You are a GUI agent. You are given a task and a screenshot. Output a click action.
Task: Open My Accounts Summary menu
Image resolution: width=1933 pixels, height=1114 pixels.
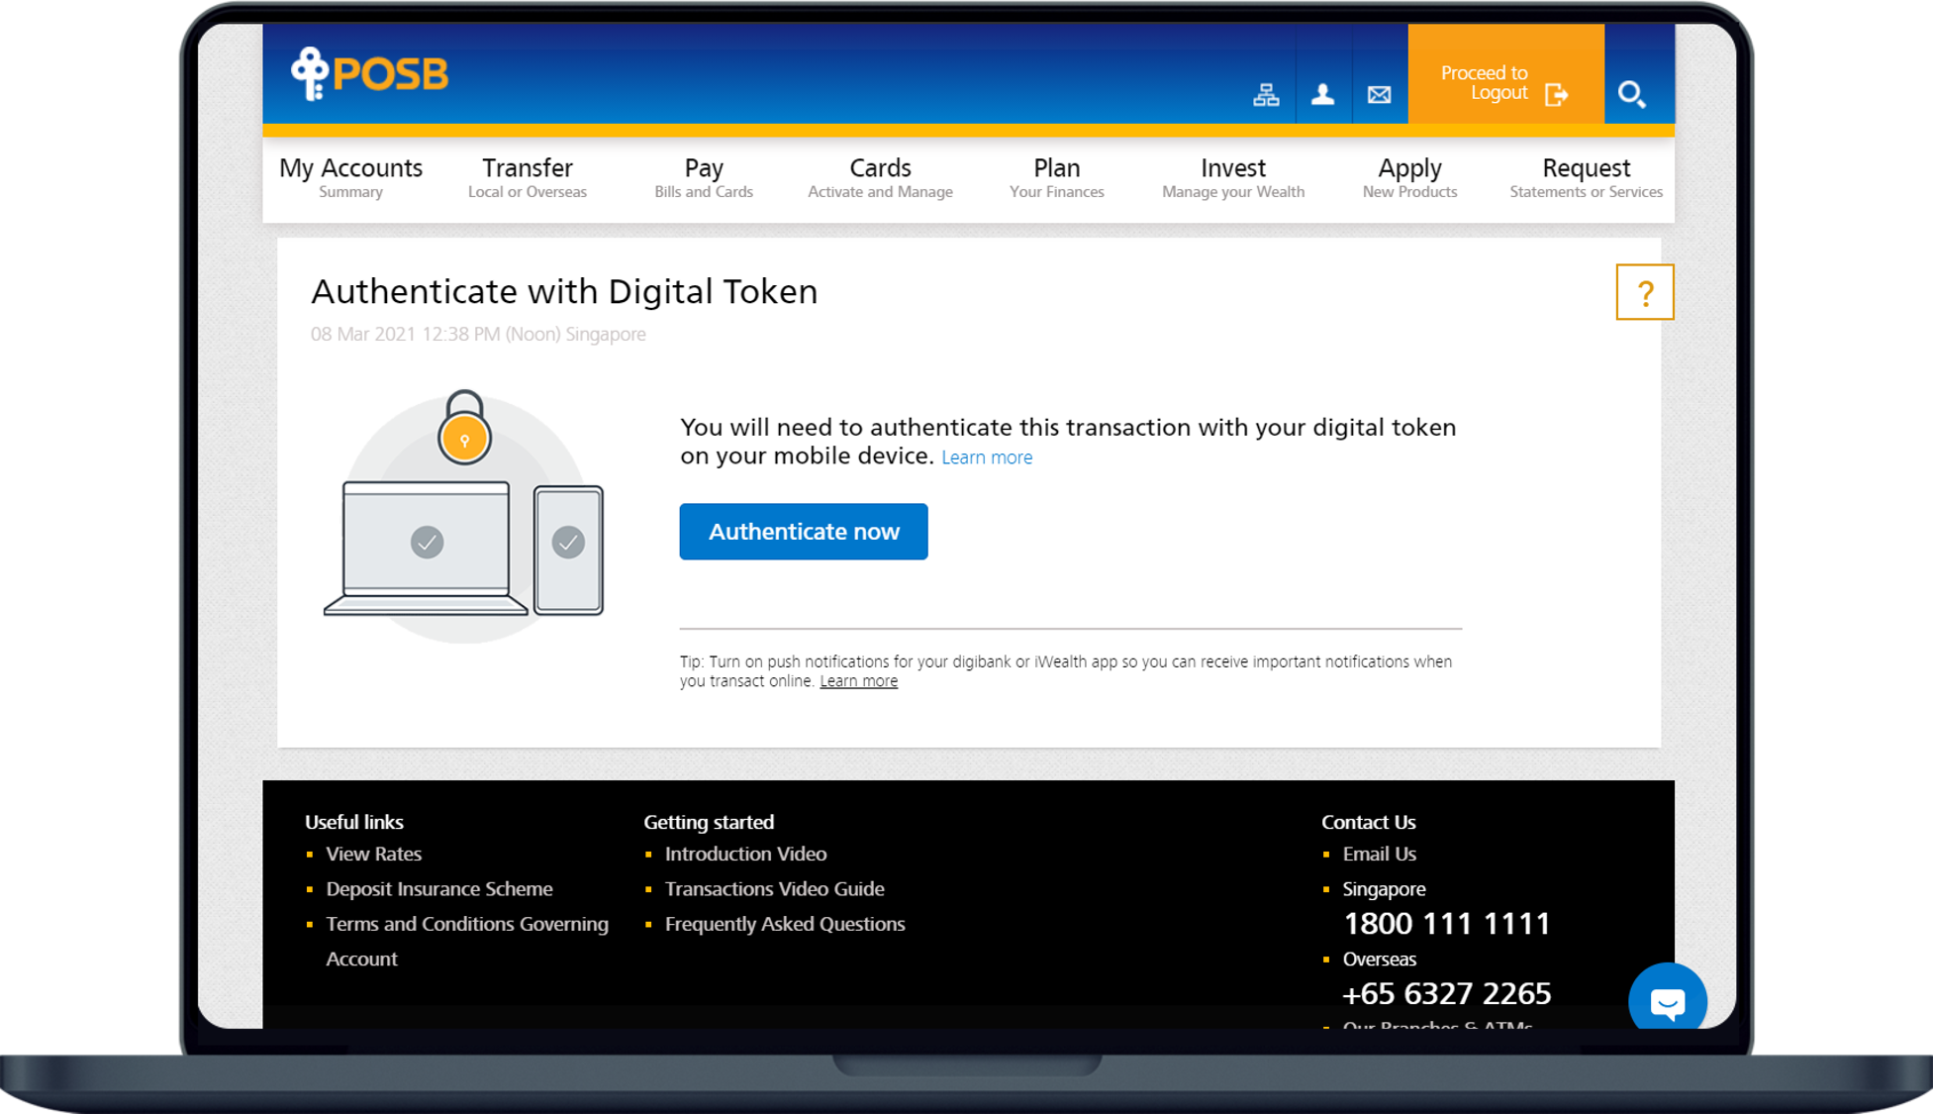(350, 177)
